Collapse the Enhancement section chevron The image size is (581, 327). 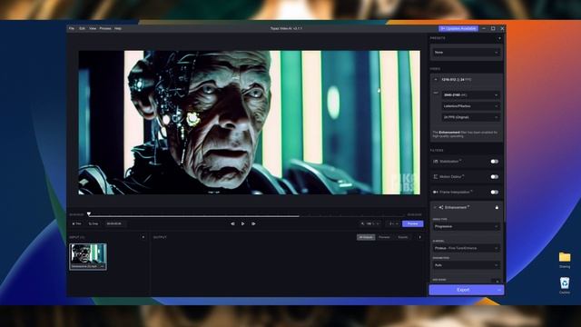(435, 208)
